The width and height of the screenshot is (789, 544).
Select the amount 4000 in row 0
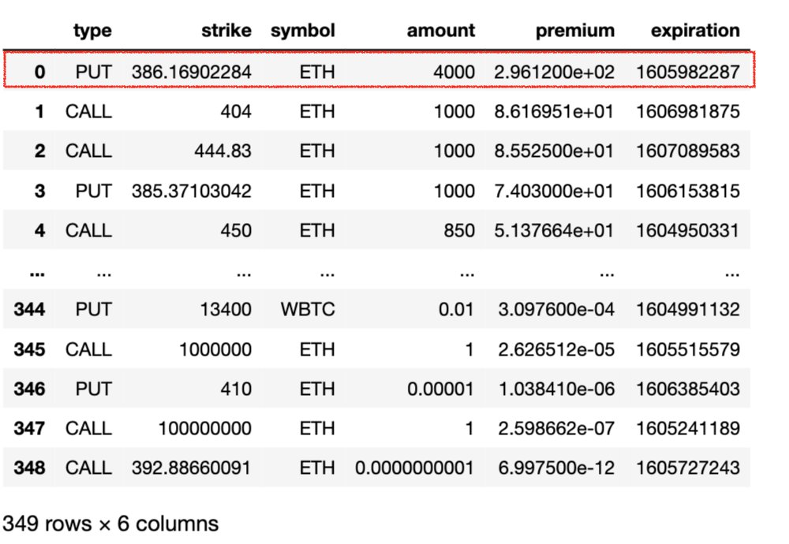(453, 71)
